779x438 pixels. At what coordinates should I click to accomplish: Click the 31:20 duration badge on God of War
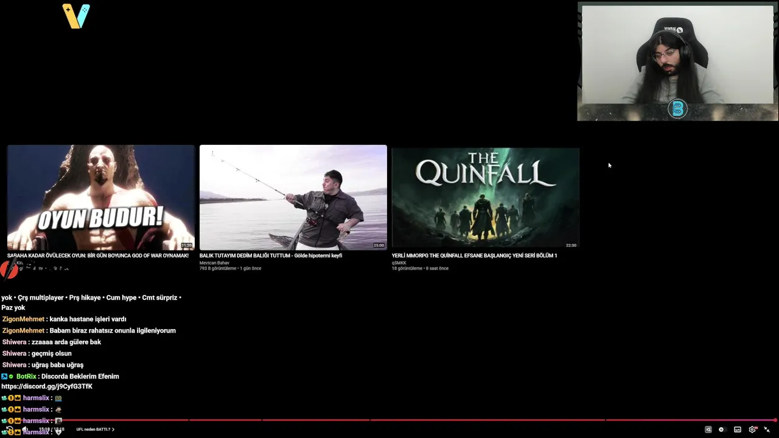click(x=186, y=245)
